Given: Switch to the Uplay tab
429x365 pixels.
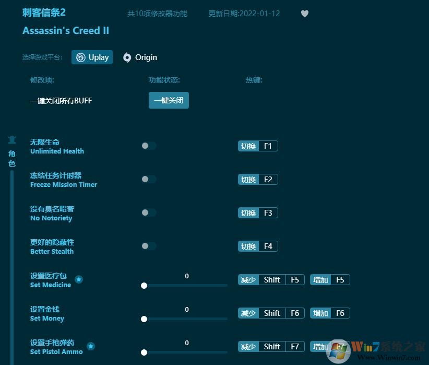Looking at the screenshot, I should 92,57.
